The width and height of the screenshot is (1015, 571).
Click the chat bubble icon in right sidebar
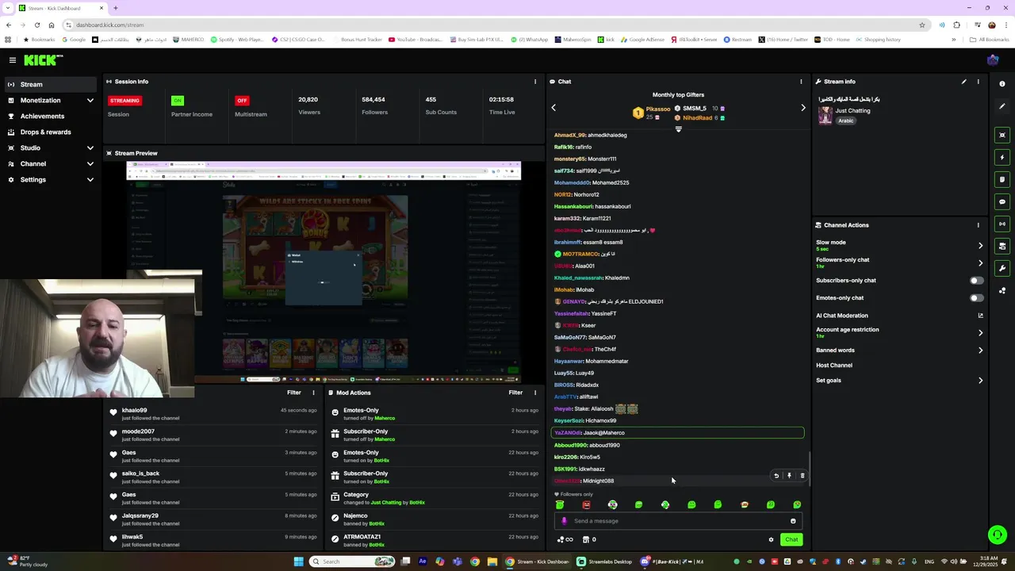pyautogui.click(x=1002, y=201)
